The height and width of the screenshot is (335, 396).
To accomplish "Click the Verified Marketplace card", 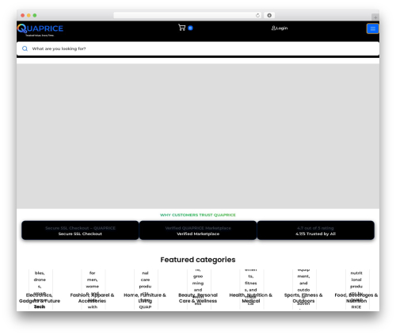I will click(x=198, y=230).
